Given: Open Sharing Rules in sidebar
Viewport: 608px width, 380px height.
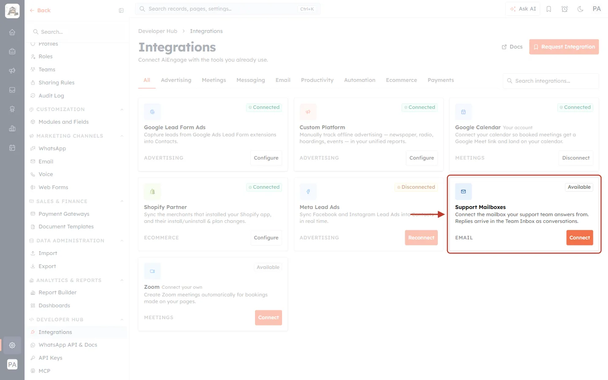Looking at the screenshot, I should coord(57,83).
